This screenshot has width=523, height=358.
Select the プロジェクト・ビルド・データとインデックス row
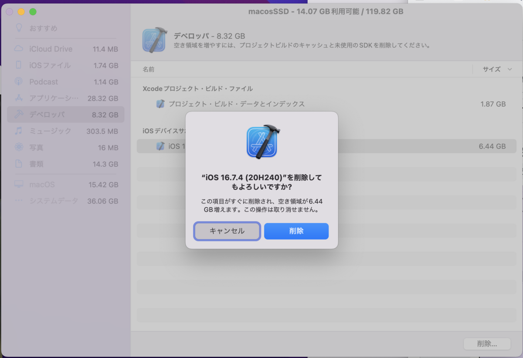[326, 104]
